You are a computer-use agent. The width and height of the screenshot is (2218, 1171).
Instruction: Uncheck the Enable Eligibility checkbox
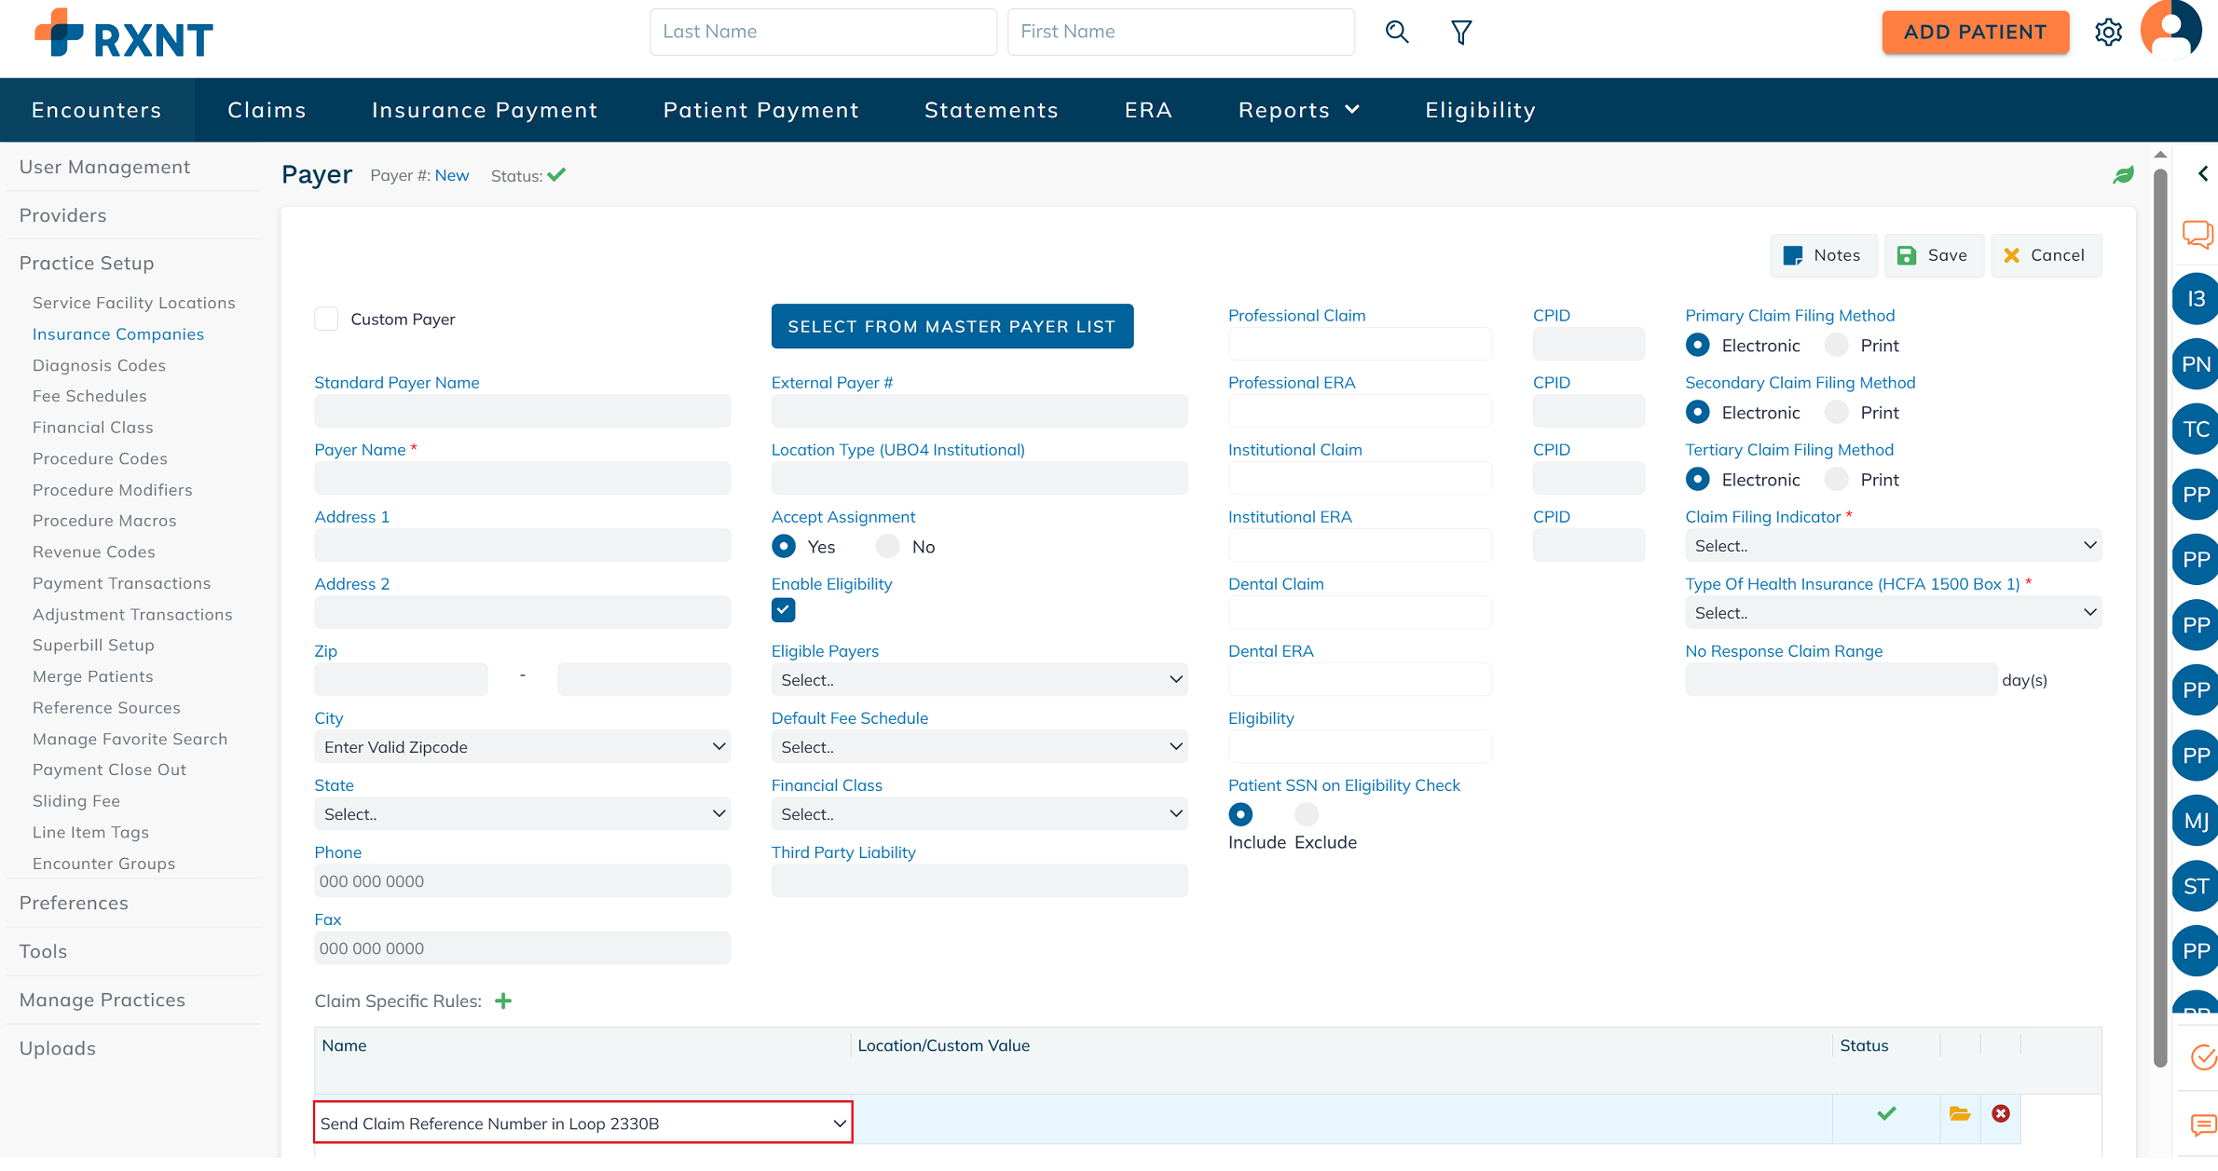pos(783,610)
